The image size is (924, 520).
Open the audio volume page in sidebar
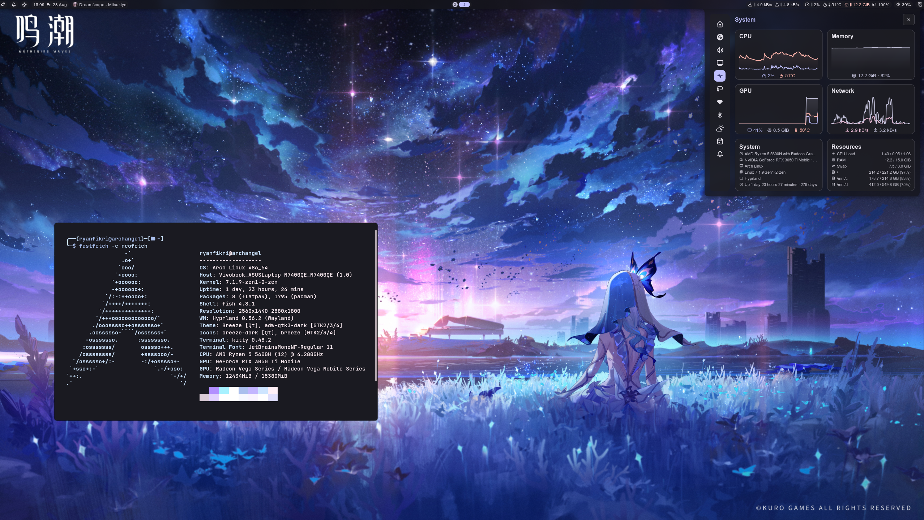point(720,50)
